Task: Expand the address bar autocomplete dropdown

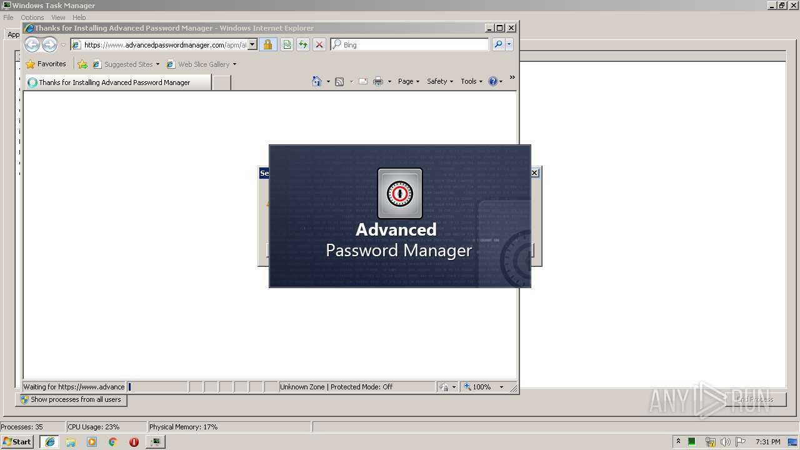Action: tap(252, 44)
